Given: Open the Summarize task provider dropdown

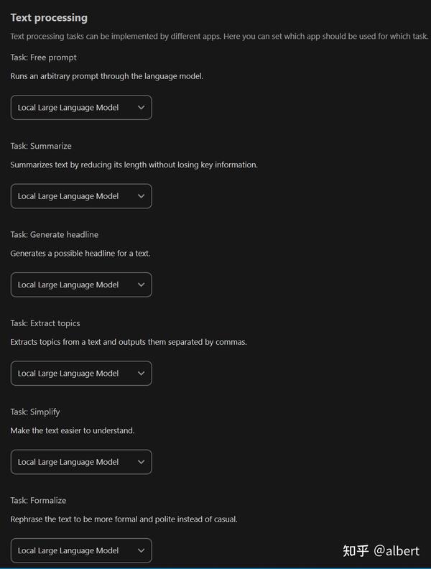Looking at the screenshot, I should pos(81,196).
